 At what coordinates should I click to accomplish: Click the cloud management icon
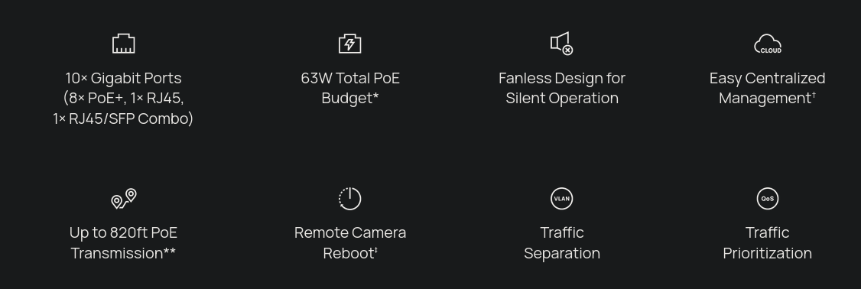[768, 44]
